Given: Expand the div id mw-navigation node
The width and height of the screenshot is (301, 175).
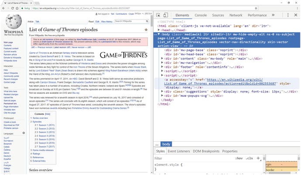Looking at the screenshot, I should tap(162, 63).
